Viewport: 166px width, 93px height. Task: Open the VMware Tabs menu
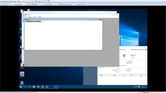pyautogui.click(x=12, y=1)
